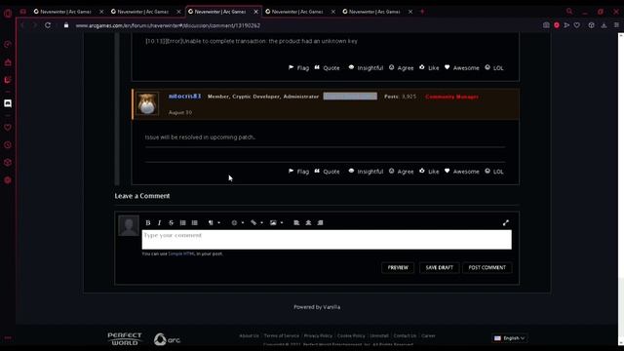
Task: Mark nitocris83 comment as Awesome
Action: click(x=461, y=172)
